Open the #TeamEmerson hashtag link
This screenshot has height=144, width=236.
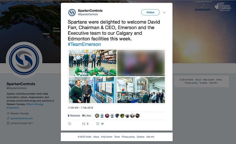[84, 44]
